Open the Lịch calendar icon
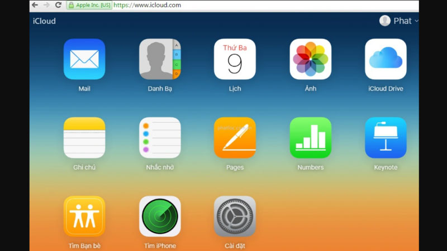The image size is (447, 251). click(235, 59)
